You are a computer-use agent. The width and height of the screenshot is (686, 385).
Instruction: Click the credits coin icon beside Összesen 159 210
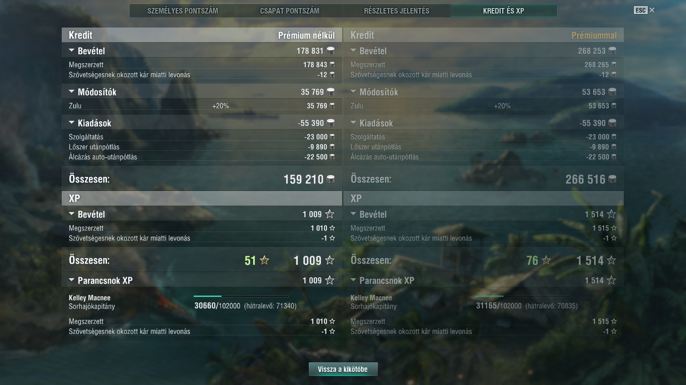(x=330, y=179)
